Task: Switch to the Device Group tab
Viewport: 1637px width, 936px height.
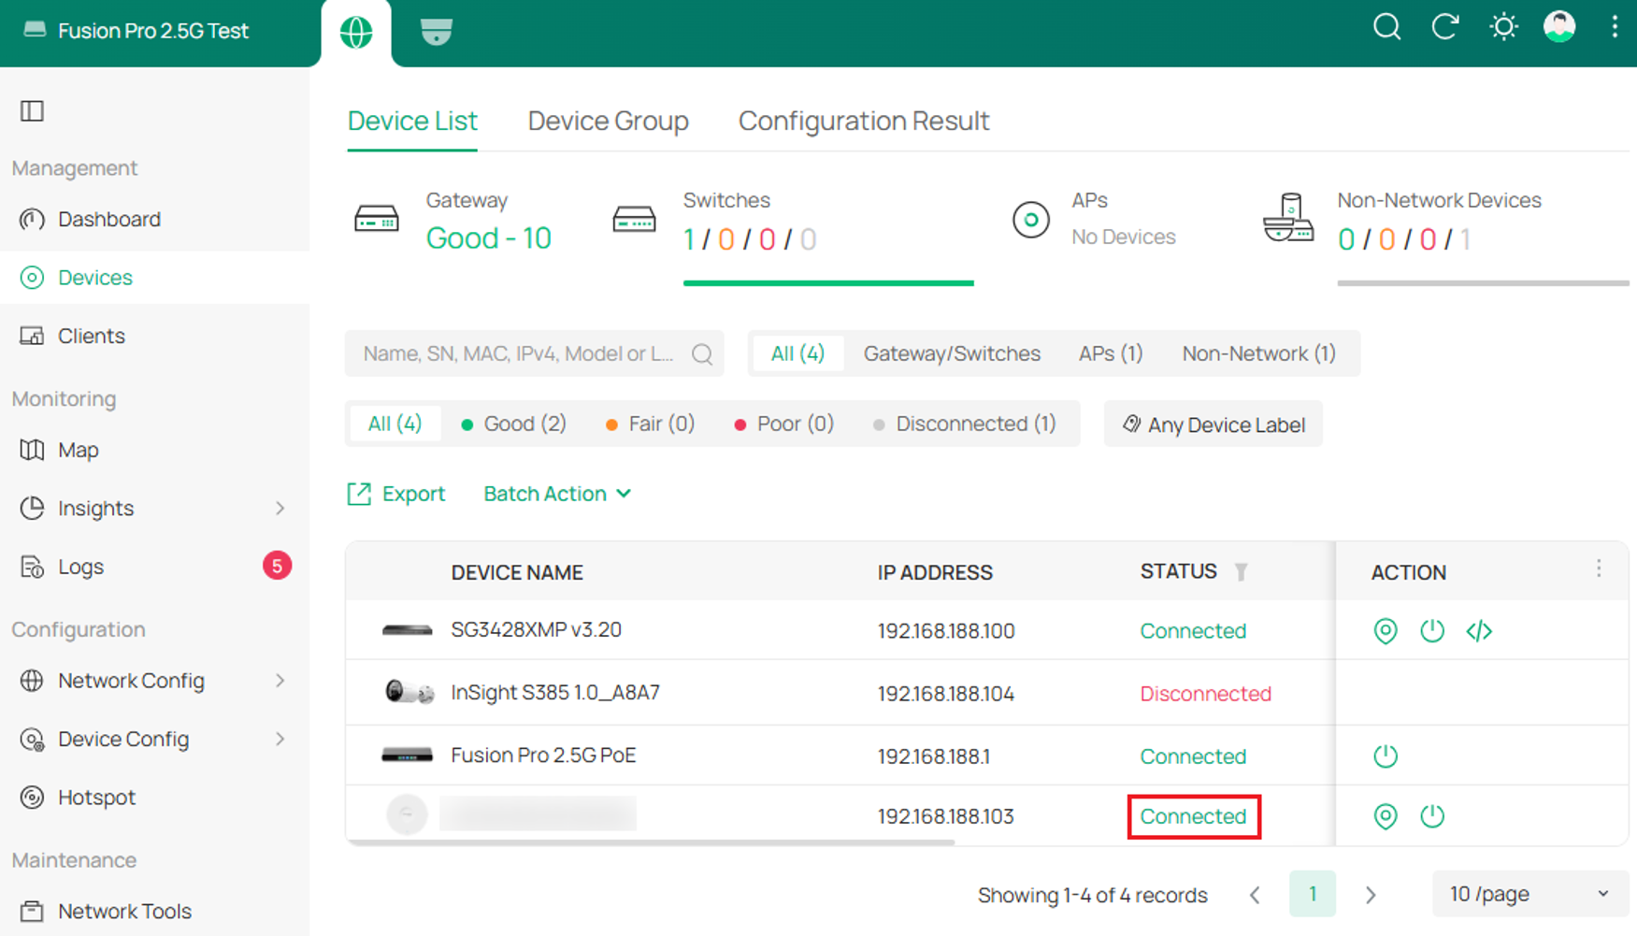Action: (608, 121)
